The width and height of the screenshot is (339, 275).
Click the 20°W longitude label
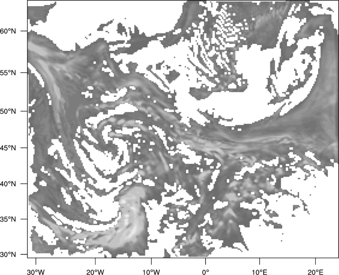point(95,272)
